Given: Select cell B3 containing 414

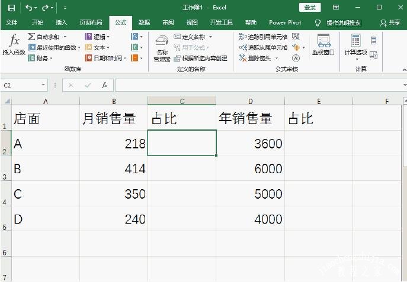Looking at the screenshot, I should pyautogui.click(x=113, y=168).
